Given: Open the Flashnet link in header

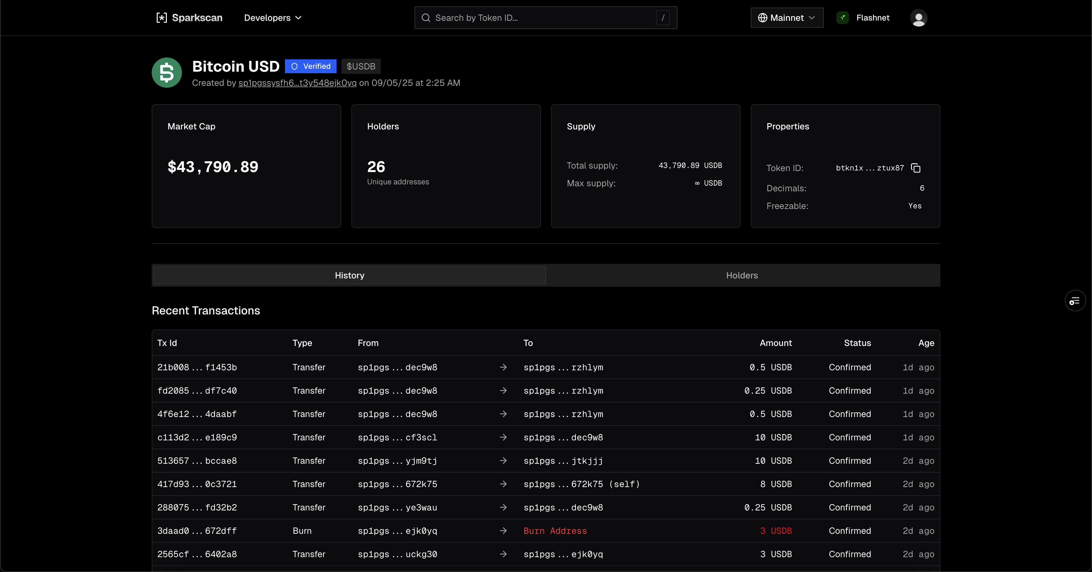Looking at the screenshot, I should pyautogui.click(x=872, y=18).
